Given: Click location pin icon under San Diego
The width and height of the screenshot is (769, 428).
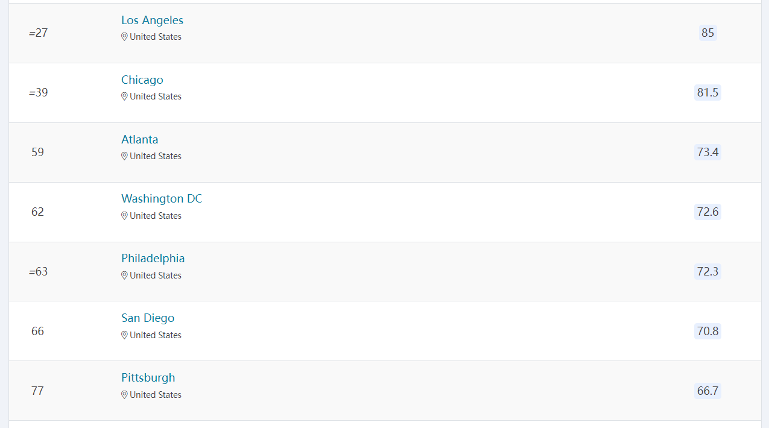Looking at the screenshot, I should pos(124,335).
